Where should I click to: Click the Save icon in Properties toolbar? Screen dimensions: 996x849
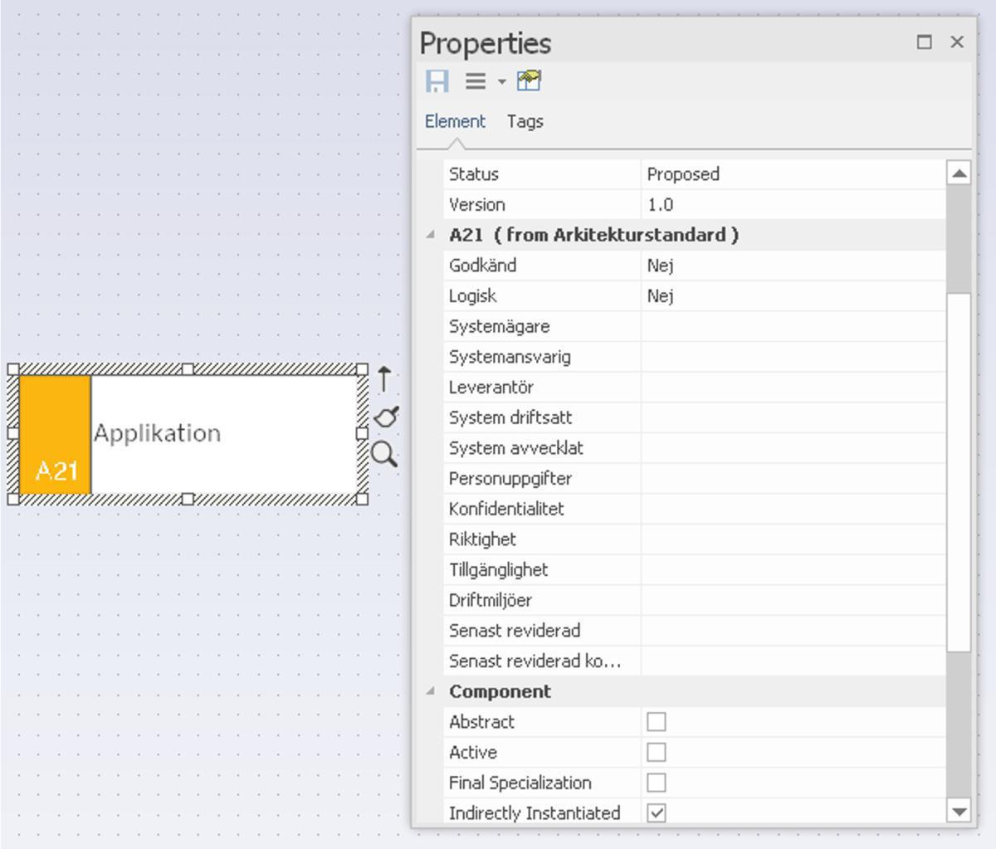point(437,81)
